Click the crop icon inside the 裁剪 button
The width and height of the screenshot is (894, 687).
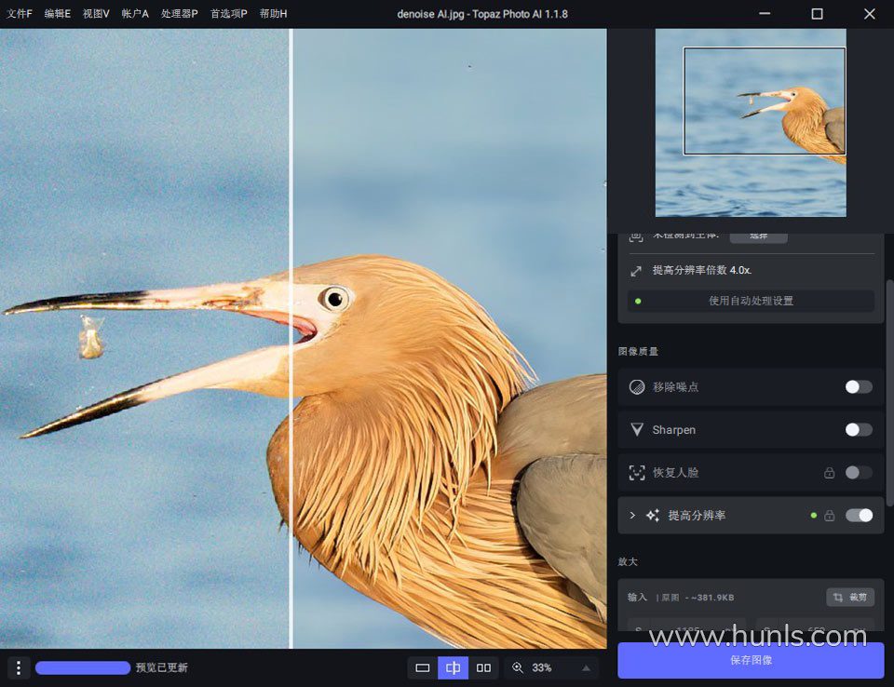pos(838,598)
